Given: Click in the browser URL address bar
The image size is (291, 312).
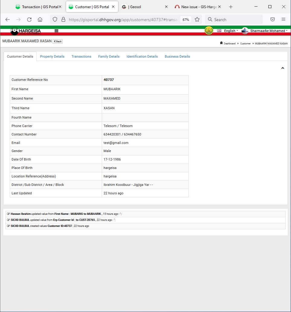Looking at the screenshot, I should [x=123, y=20].
